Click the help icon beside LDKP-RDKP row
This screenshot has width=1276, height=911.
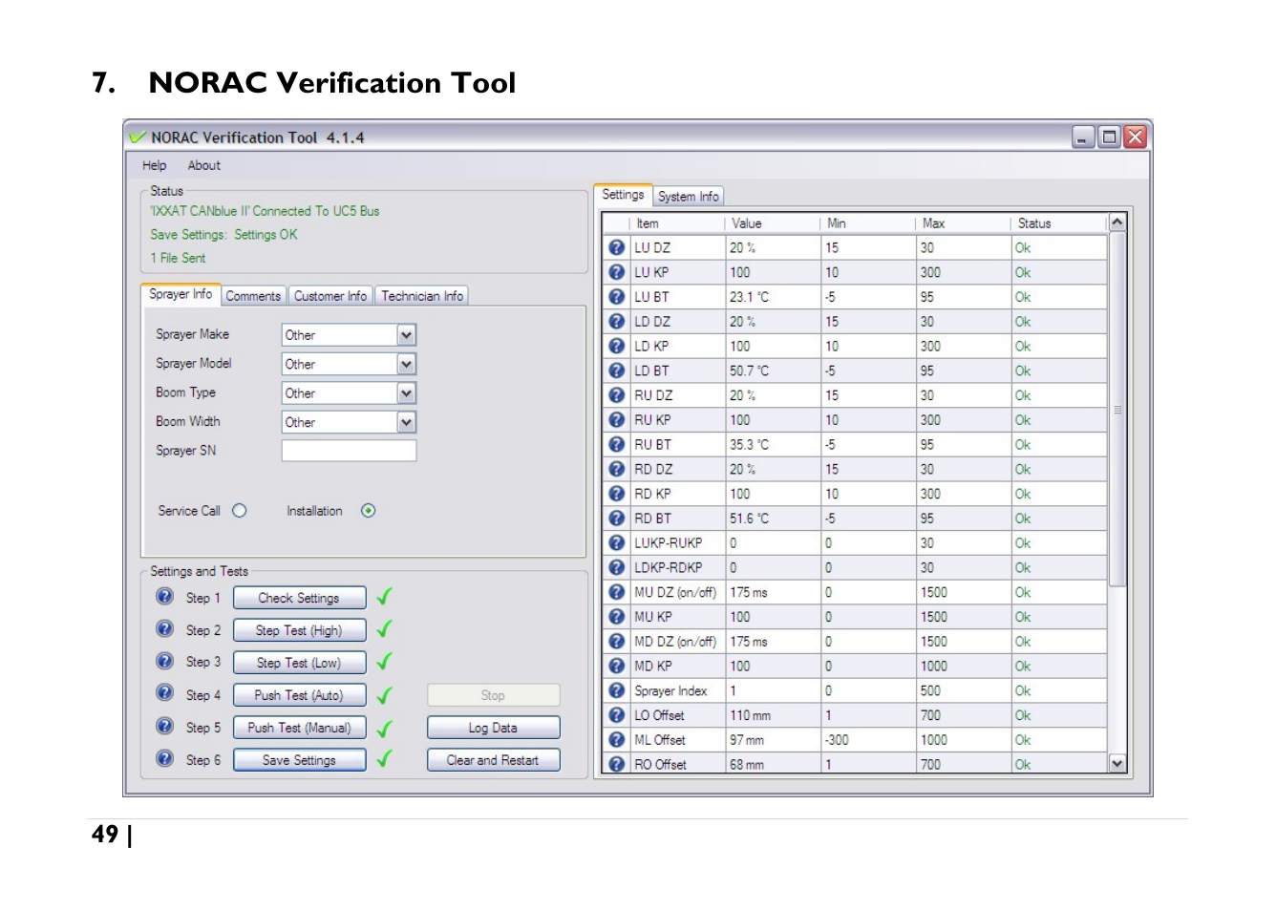click(x=617, y=568)
